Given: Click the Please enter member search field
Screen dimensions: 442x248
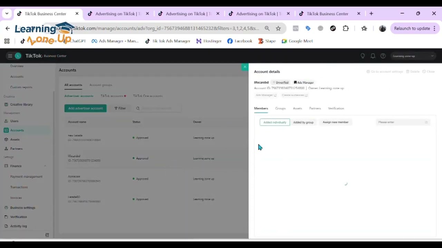Looking at the screenshot, I should (x=403, y=122).
